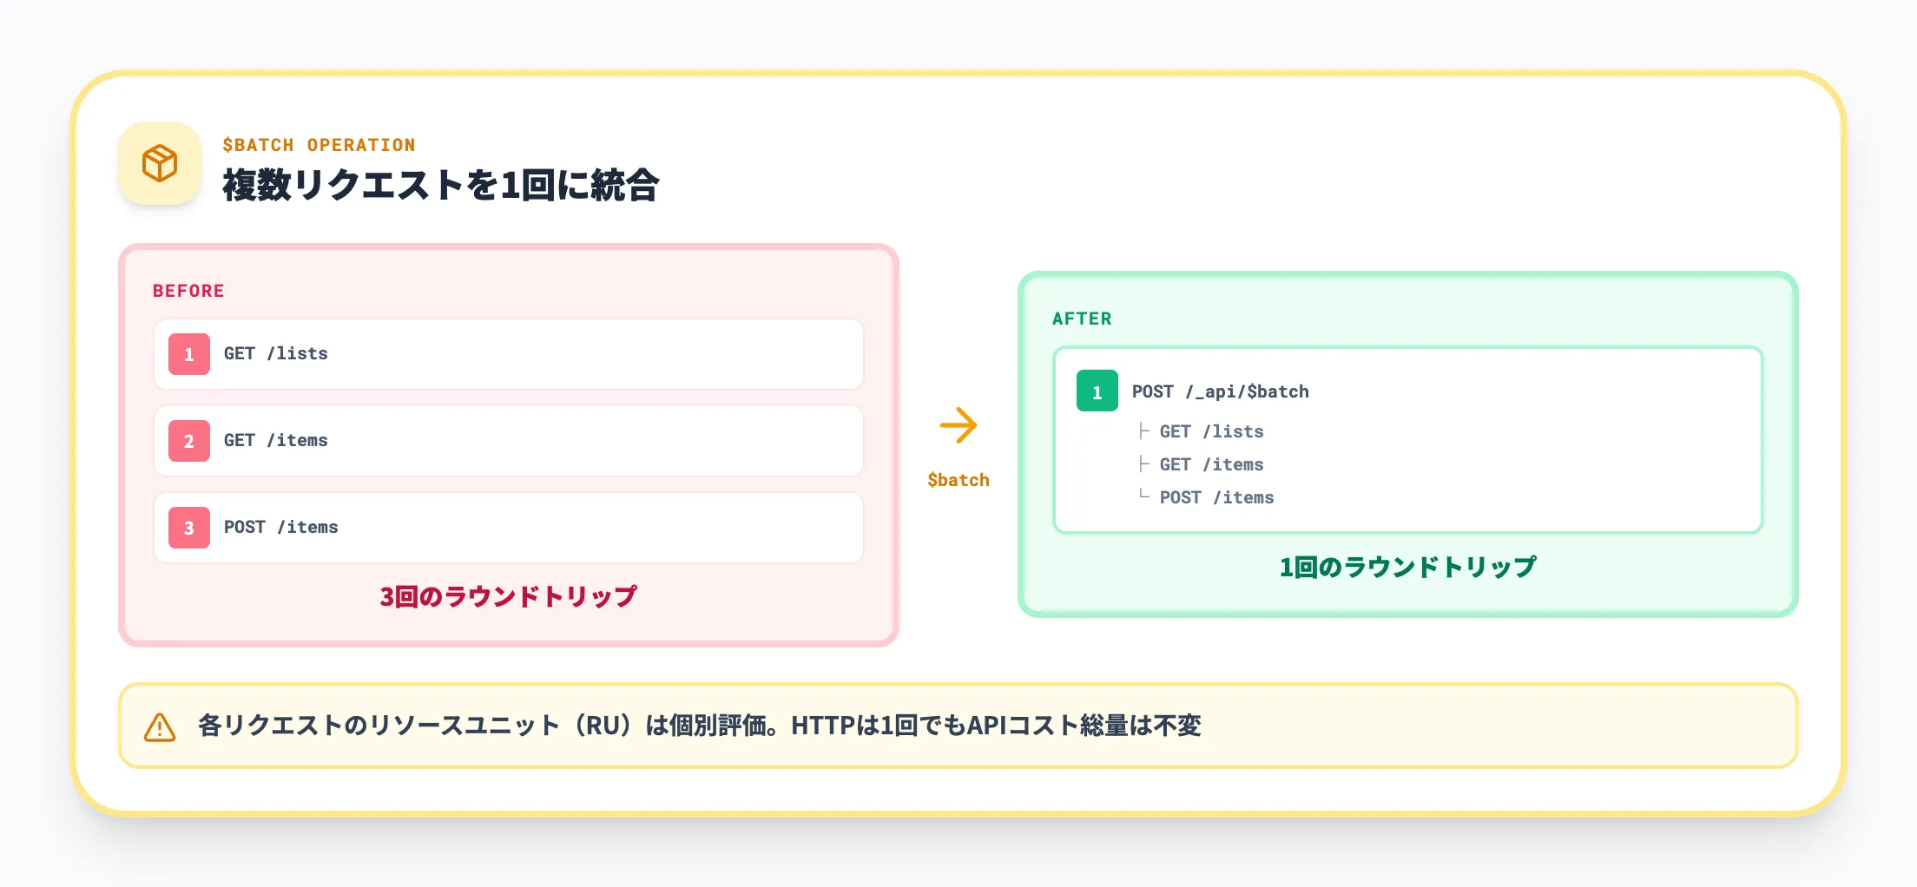Screen dimensions: 1917x887
Task: Click the $batch label under the arrow
Action: (959, 479)
